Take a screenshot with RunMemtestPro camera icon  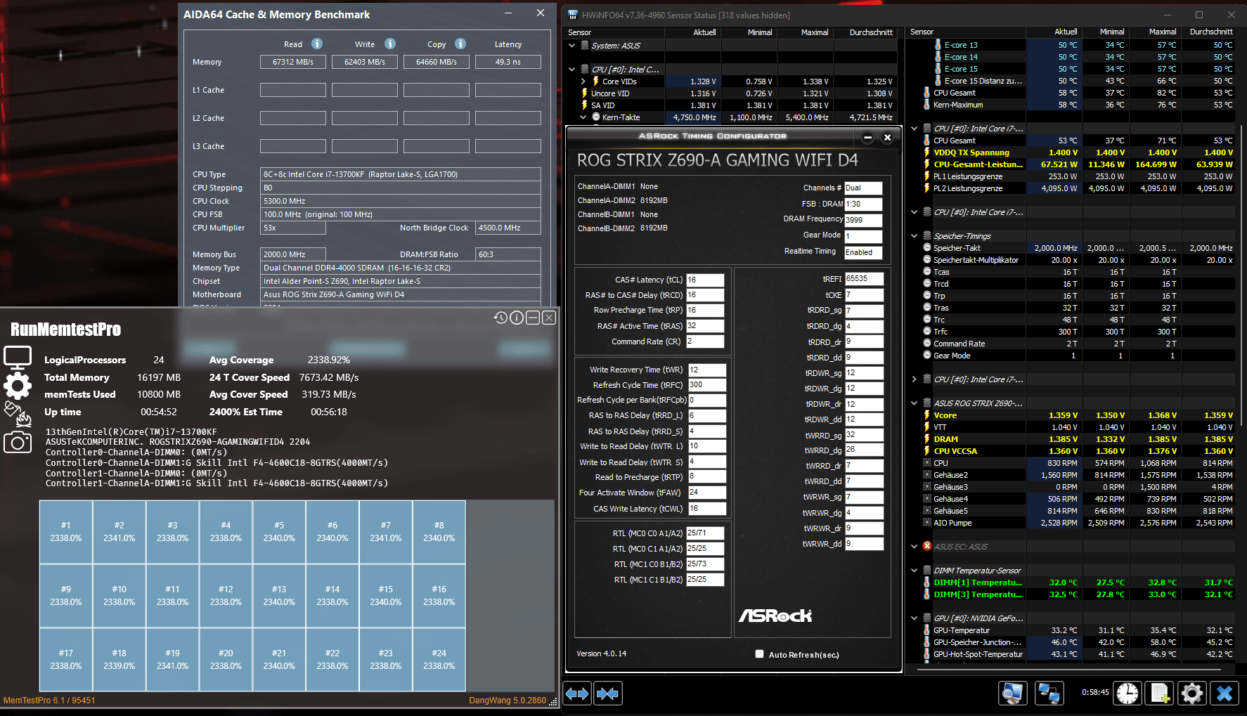coord(18,442)
